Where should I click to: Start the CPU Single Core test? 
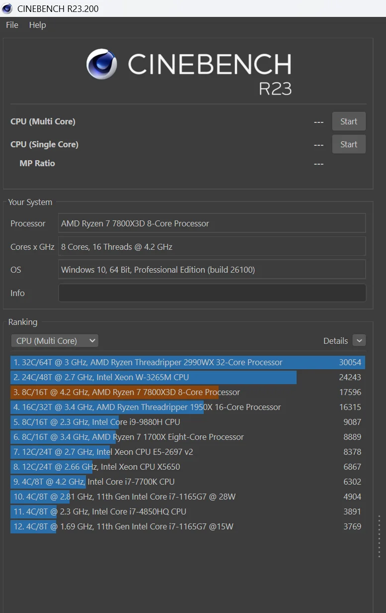(x=349, y=144)
